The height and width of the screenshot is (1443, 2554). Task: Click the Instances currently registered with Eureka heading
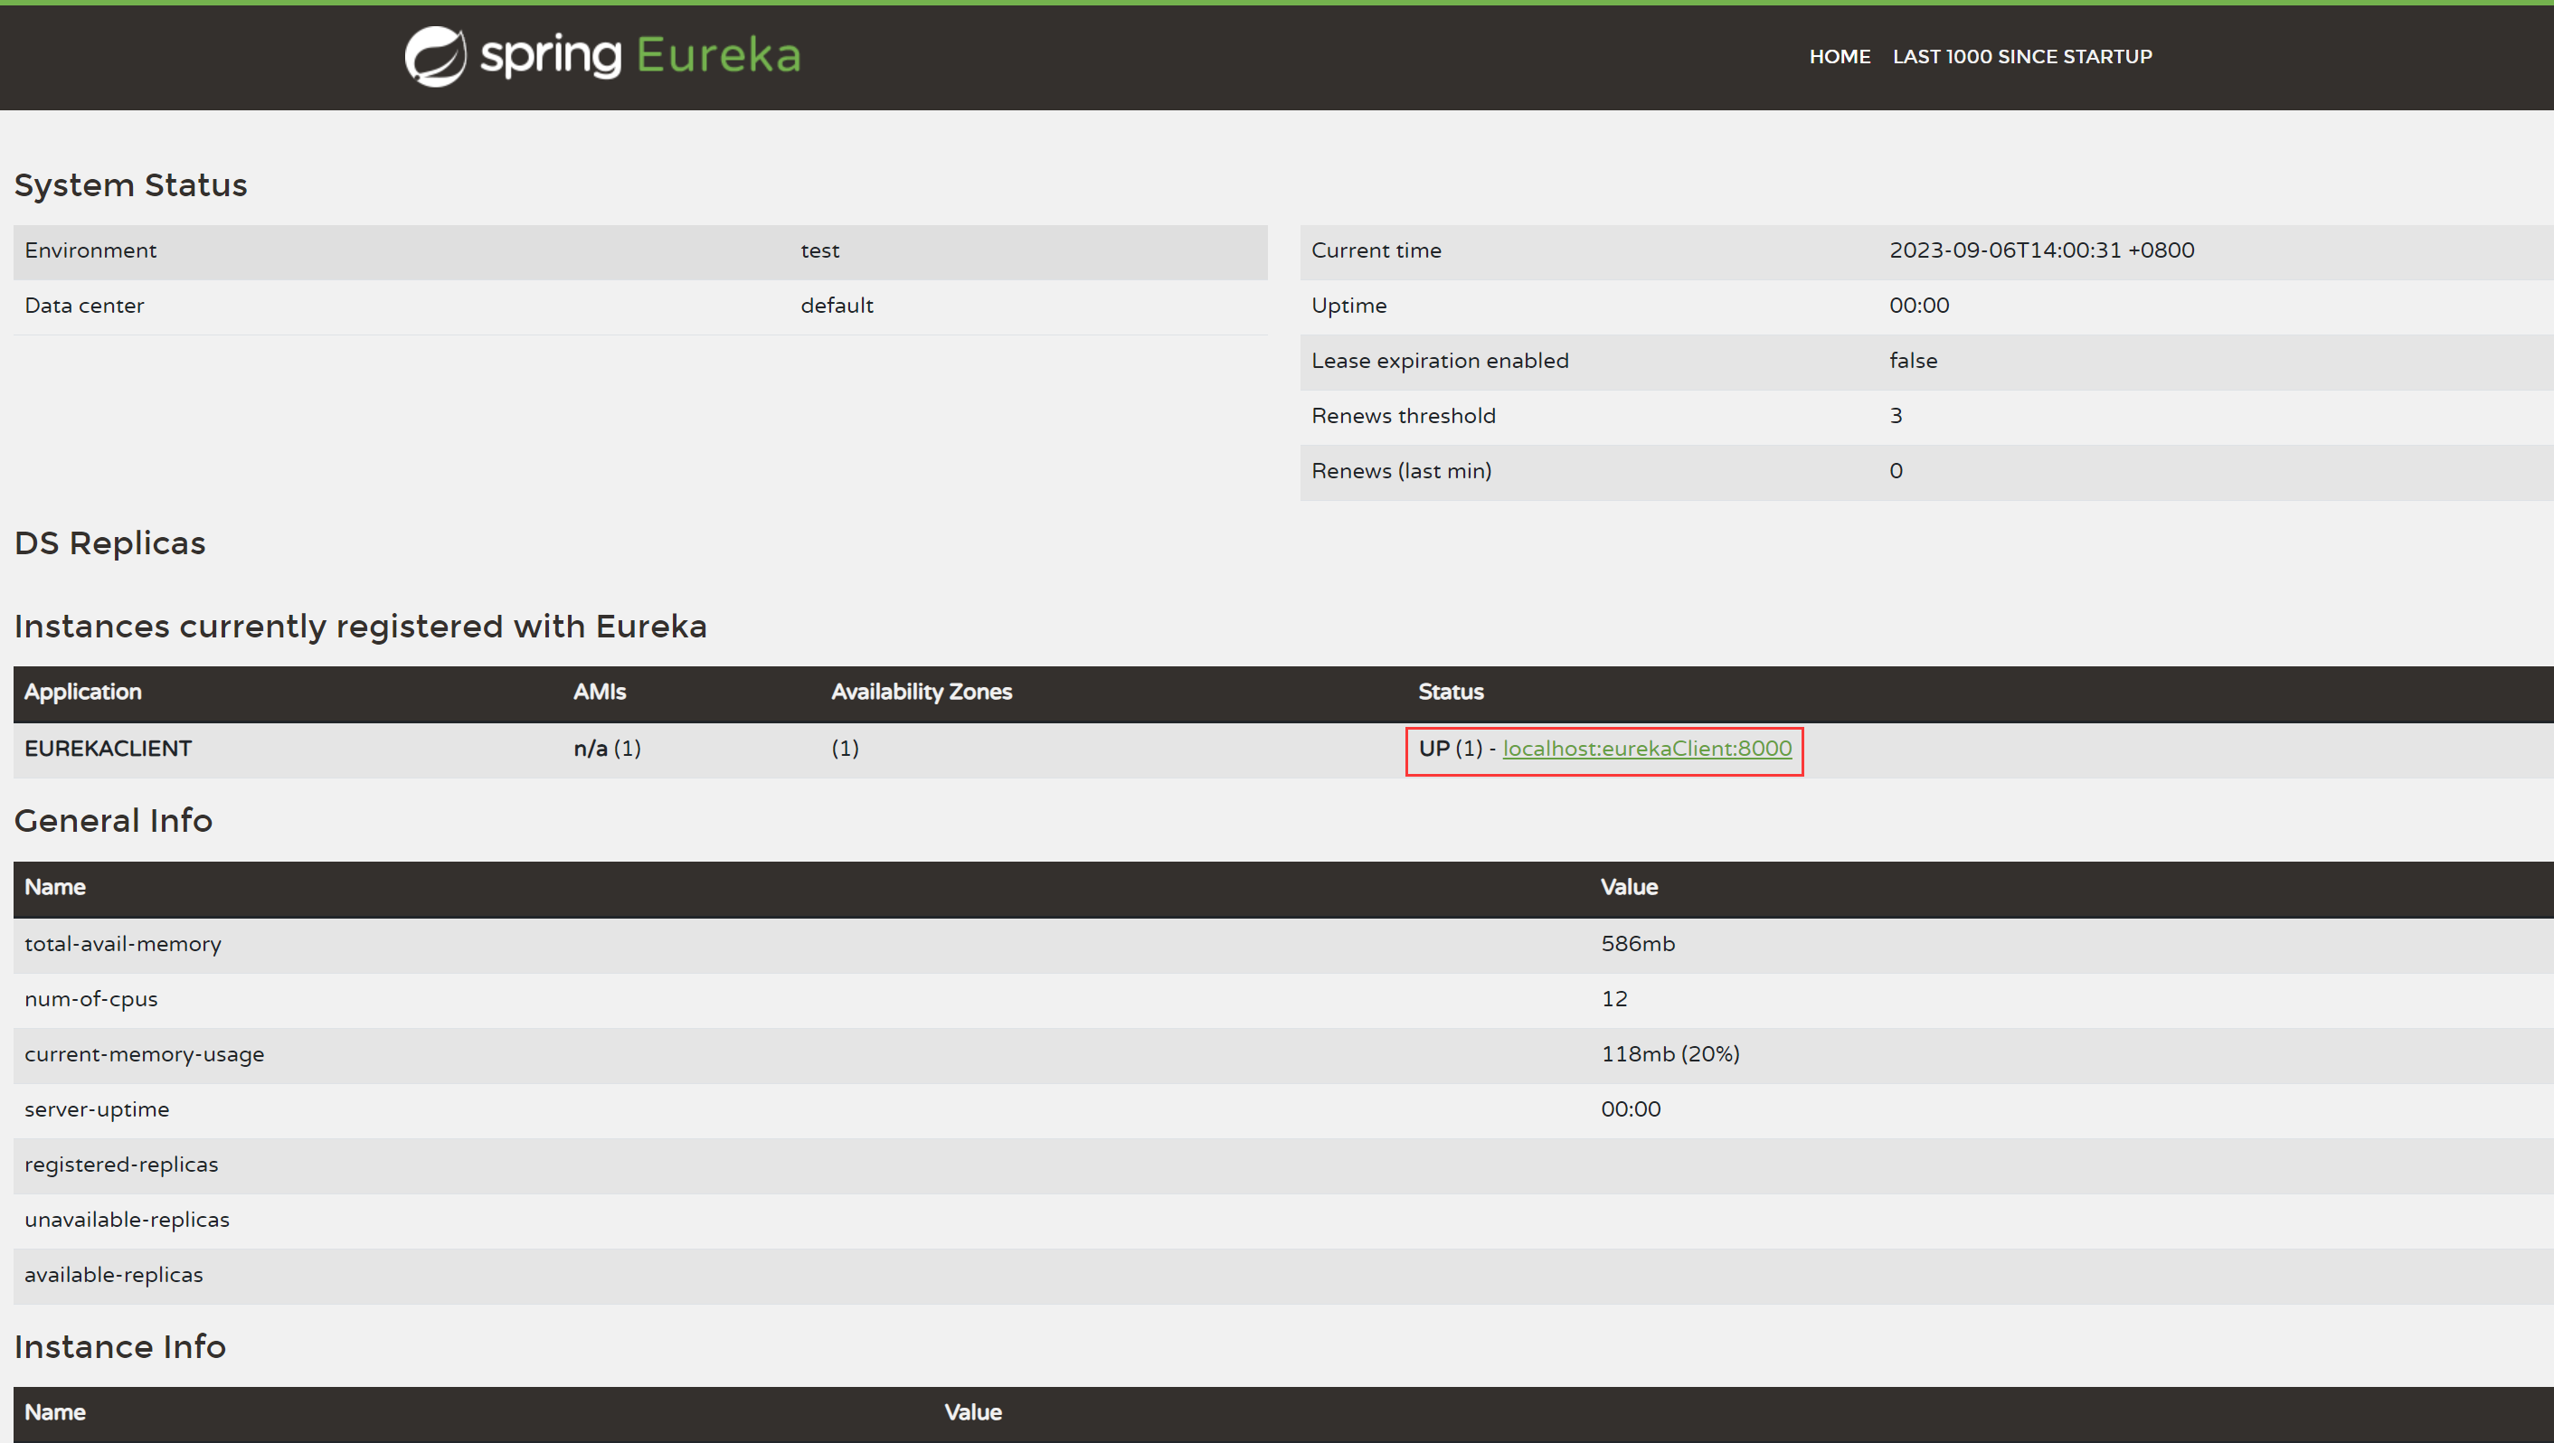click(361, 627)
